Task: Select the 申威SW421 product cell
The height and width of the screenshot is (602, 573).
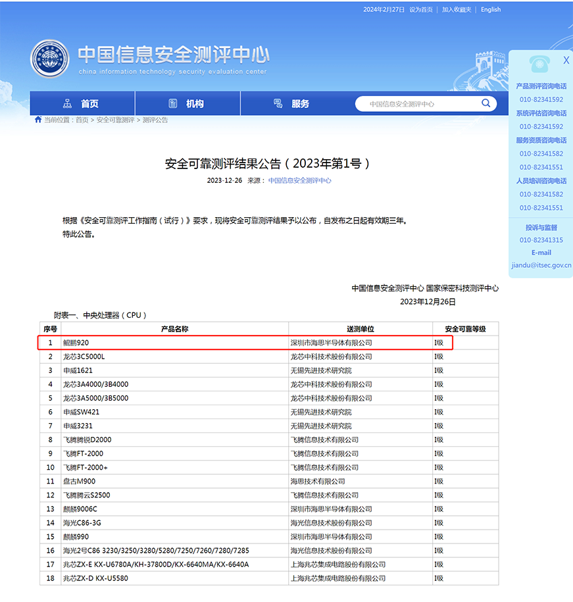Action: click(174, 412)
